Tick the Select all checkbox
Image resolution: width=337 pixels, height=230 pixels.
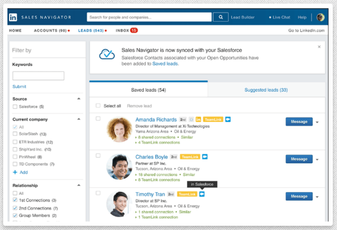point(98,105)
